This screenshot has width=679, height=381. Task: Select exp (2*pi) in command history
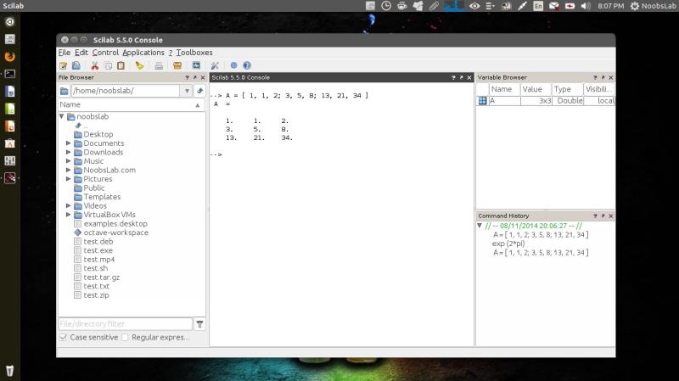(x=508, y=244)
